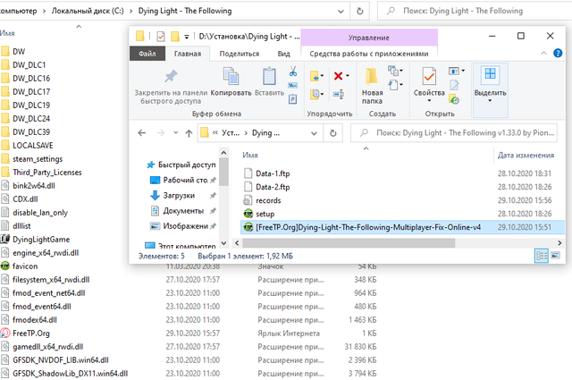Screen dimensions: 572x380
Task: Click the Select grid icon
Action: click(490, 73)
